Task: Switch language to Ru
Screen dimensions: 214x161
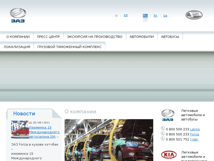Action: pyautogui.click(x=145, y=16)
